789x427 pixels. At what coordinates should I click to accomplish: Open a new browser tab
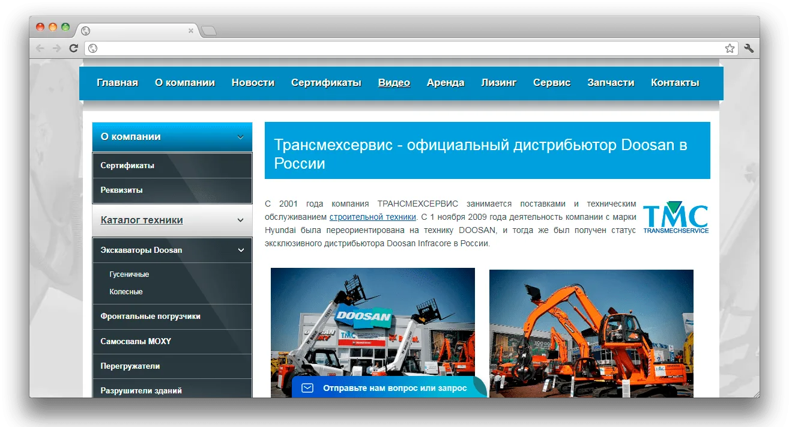point(208,31)
